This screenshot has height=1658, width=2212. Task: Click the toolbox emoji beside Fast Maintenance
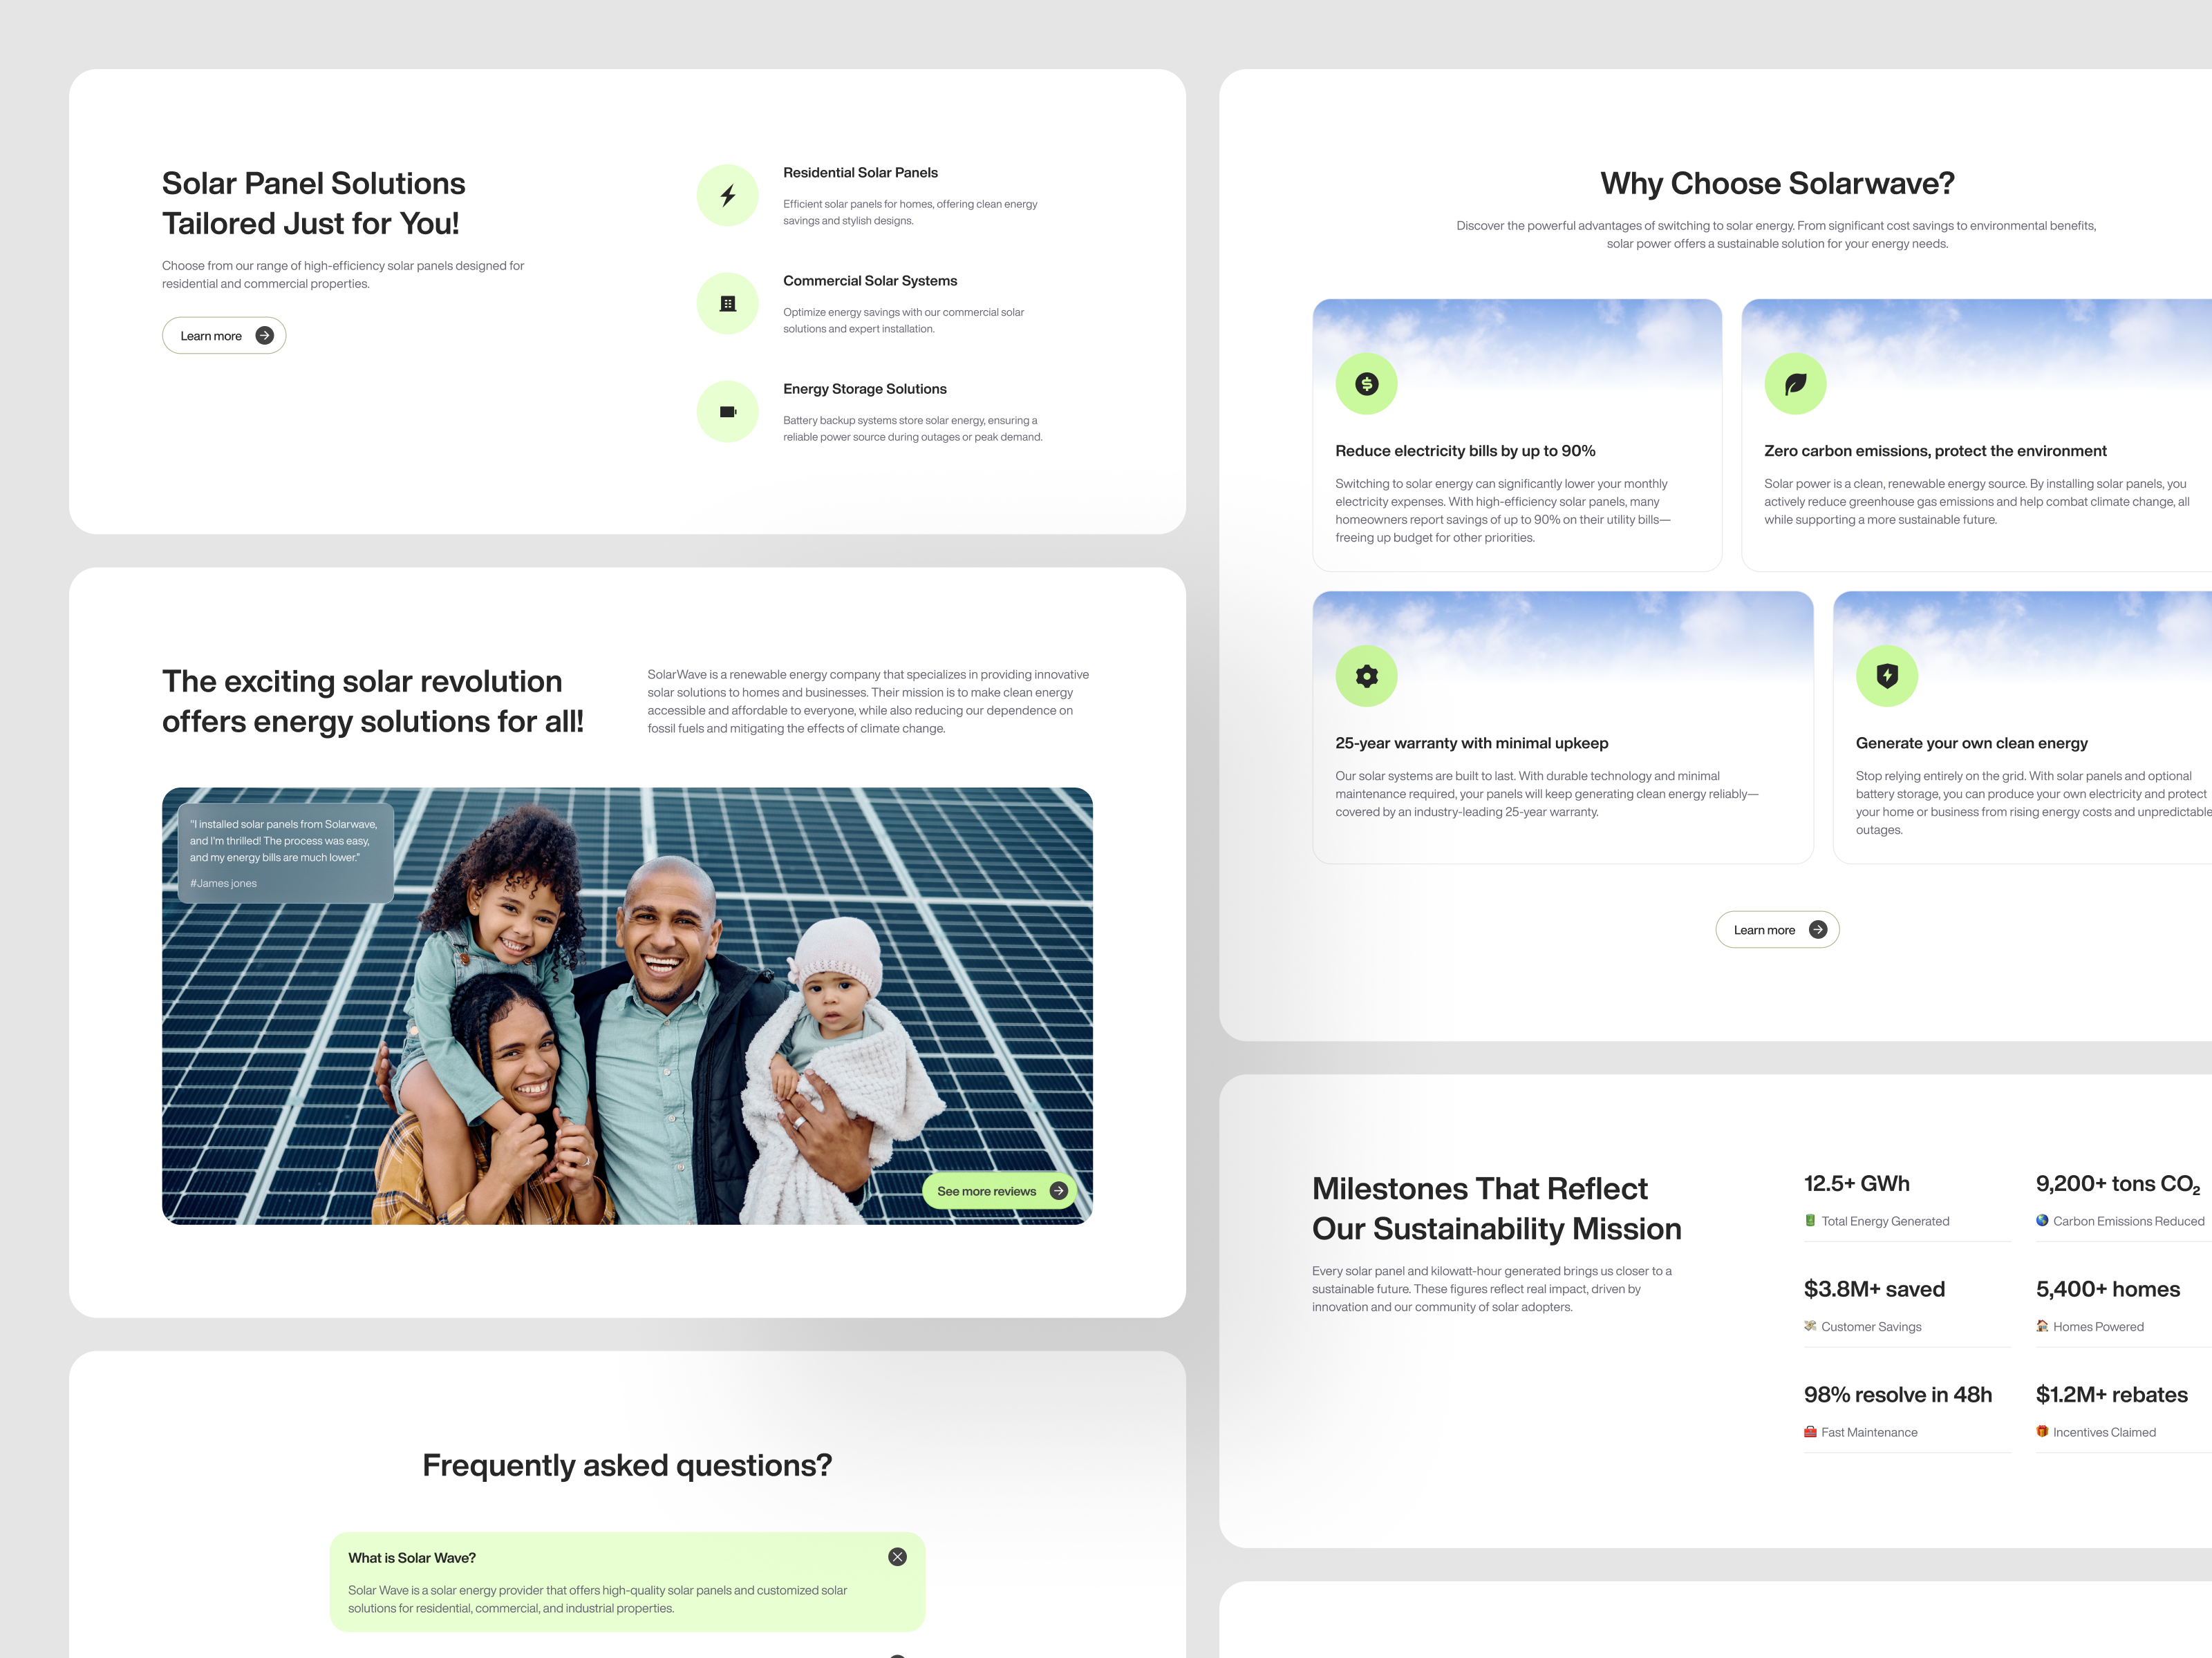1810,1431
